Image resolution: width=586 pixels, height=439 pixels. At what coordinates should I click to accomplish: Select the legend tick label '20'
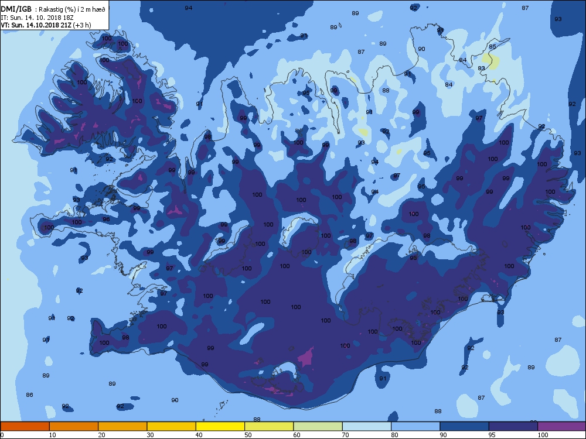click(101, 435)
